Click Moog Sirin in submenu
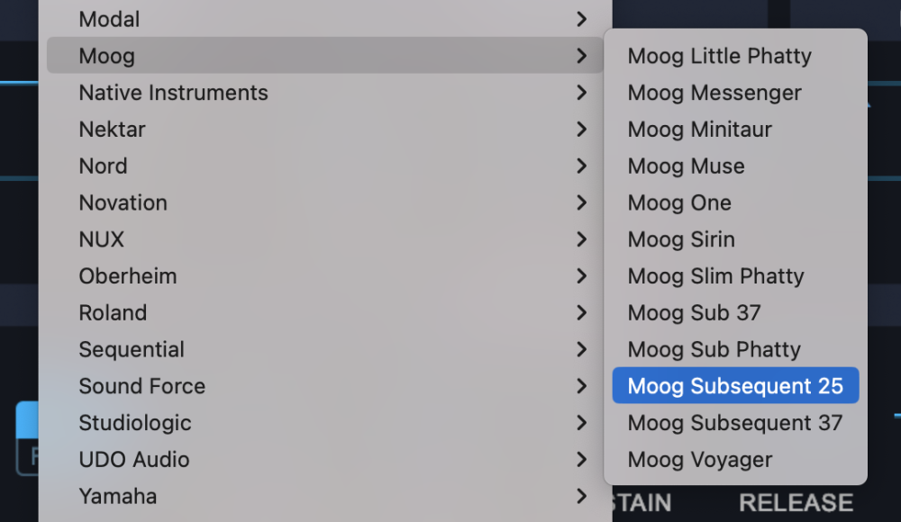The image size is (901, 522). (x=681, y=239)
